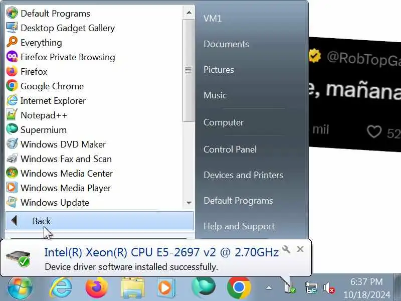
Task: Open Windows Explorer folder on taskbar
Action: (132, 287)
